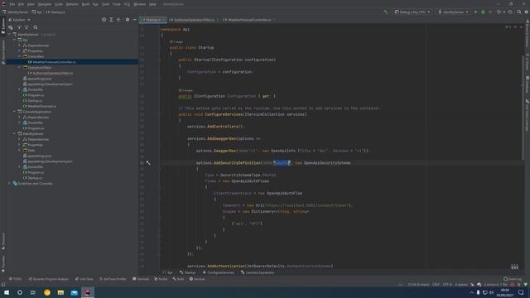This screenshot has height=298, width=530.
Task: Hide the Solution tool window with minus icon
Action: coord(134,20)
